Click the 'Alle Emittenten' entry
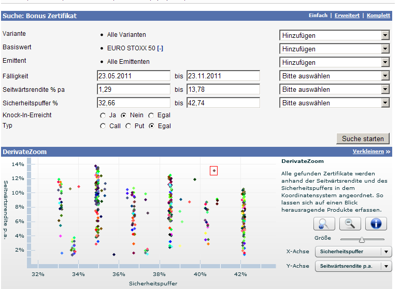The width and height of the screenshot is (401, 289). (128, 62)
